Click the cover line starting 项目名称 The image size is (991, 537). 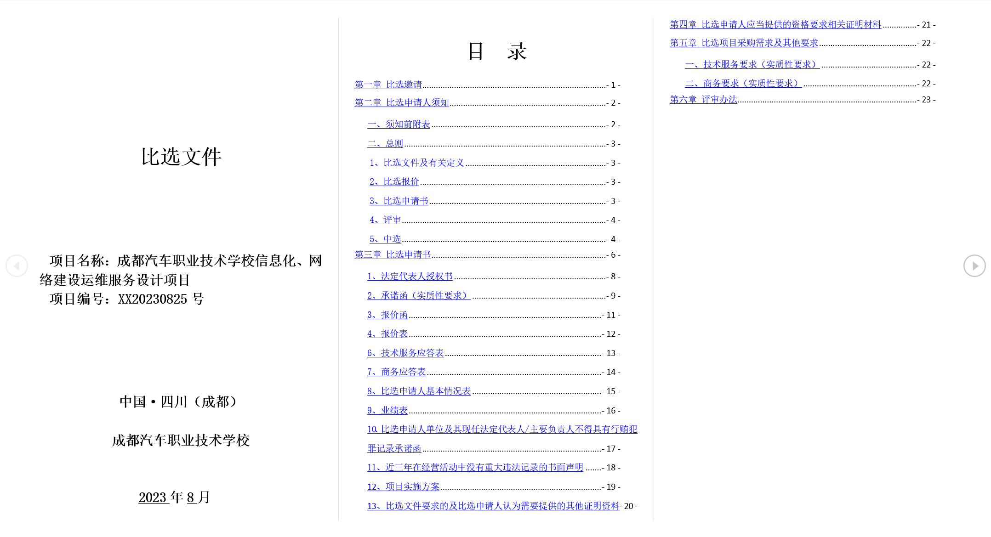(x=186, y=260)
